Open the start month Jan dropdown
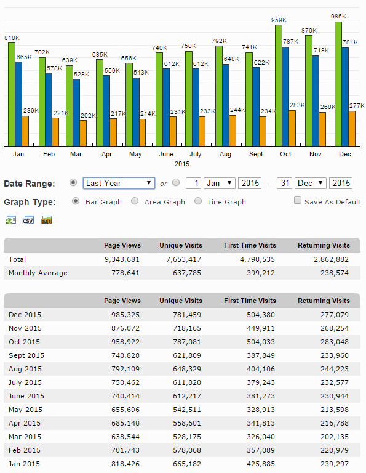The height and width of the screenshot is (473, 366). point(220,183)
